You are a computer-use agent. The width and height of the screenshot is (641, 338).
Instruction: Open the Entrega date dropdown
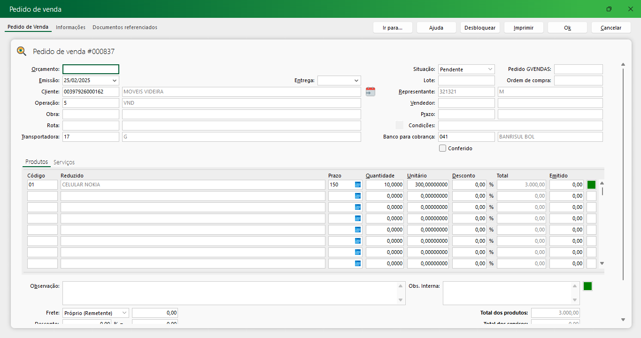click(x=356, y=81)
